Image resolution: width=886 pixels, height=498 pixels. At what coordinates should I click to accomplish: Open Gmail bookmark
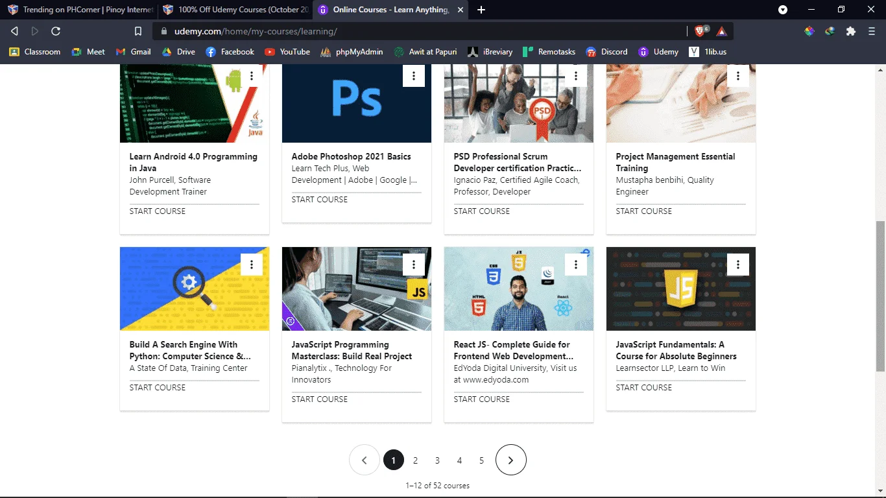[133, 52]
